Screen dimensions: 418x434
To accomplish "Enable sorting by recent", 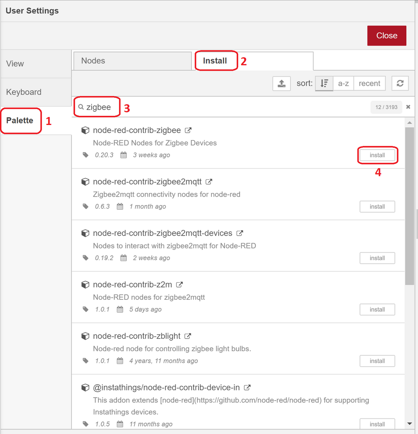I will pos(370,83).
